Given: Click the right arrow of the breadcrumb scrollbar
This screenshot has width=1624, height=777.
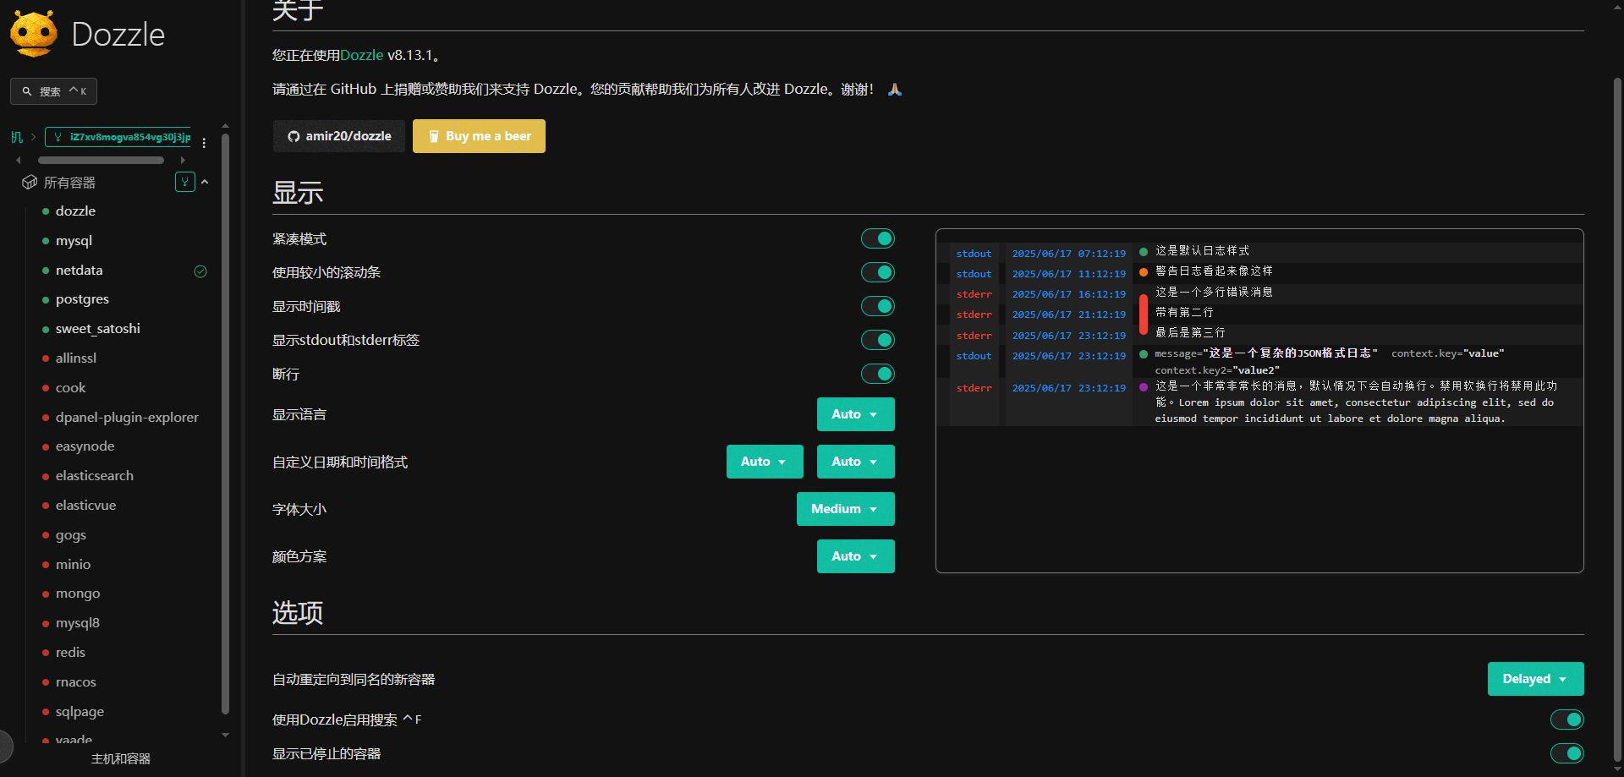Looking at the screenshot, I should click(x=183, y=160).
